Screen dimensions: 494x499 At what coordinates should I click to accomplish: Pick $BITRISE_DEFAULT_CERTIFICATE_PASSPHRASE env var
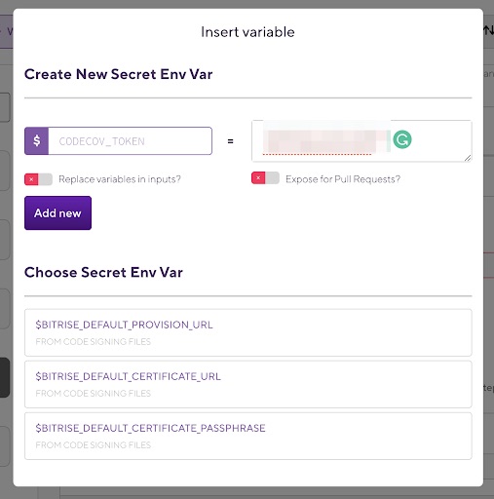click(248, 436)
